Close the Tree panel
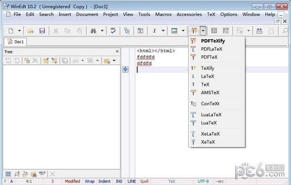The height and width of the screenshot is (185, 291). click(117, 51)
